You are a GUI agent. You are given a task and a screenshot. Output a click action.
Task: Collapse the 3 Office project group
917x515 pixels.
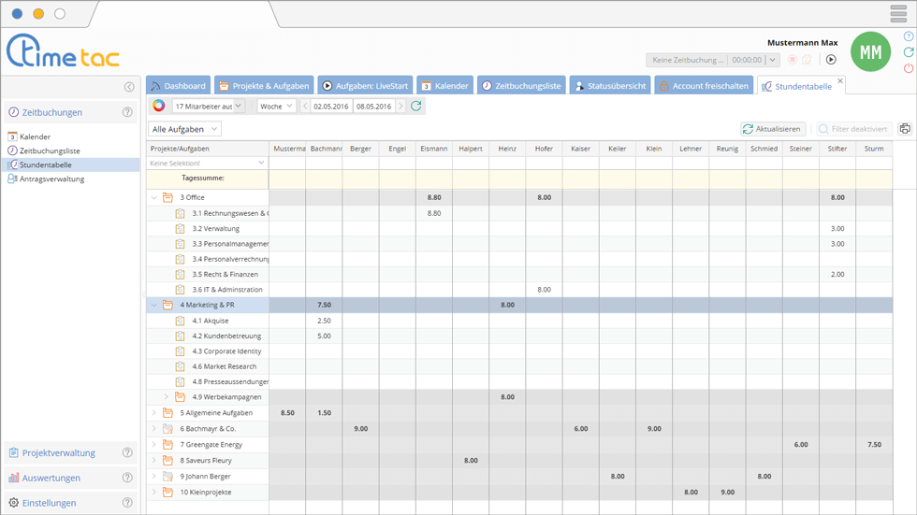pos(155,198)
